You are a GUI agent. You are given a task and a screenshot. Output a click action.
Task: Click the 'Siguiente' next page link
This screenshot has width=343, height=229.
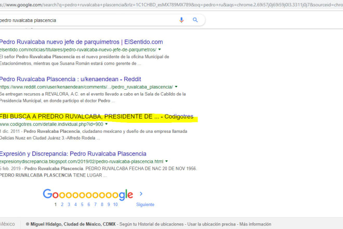145,205
